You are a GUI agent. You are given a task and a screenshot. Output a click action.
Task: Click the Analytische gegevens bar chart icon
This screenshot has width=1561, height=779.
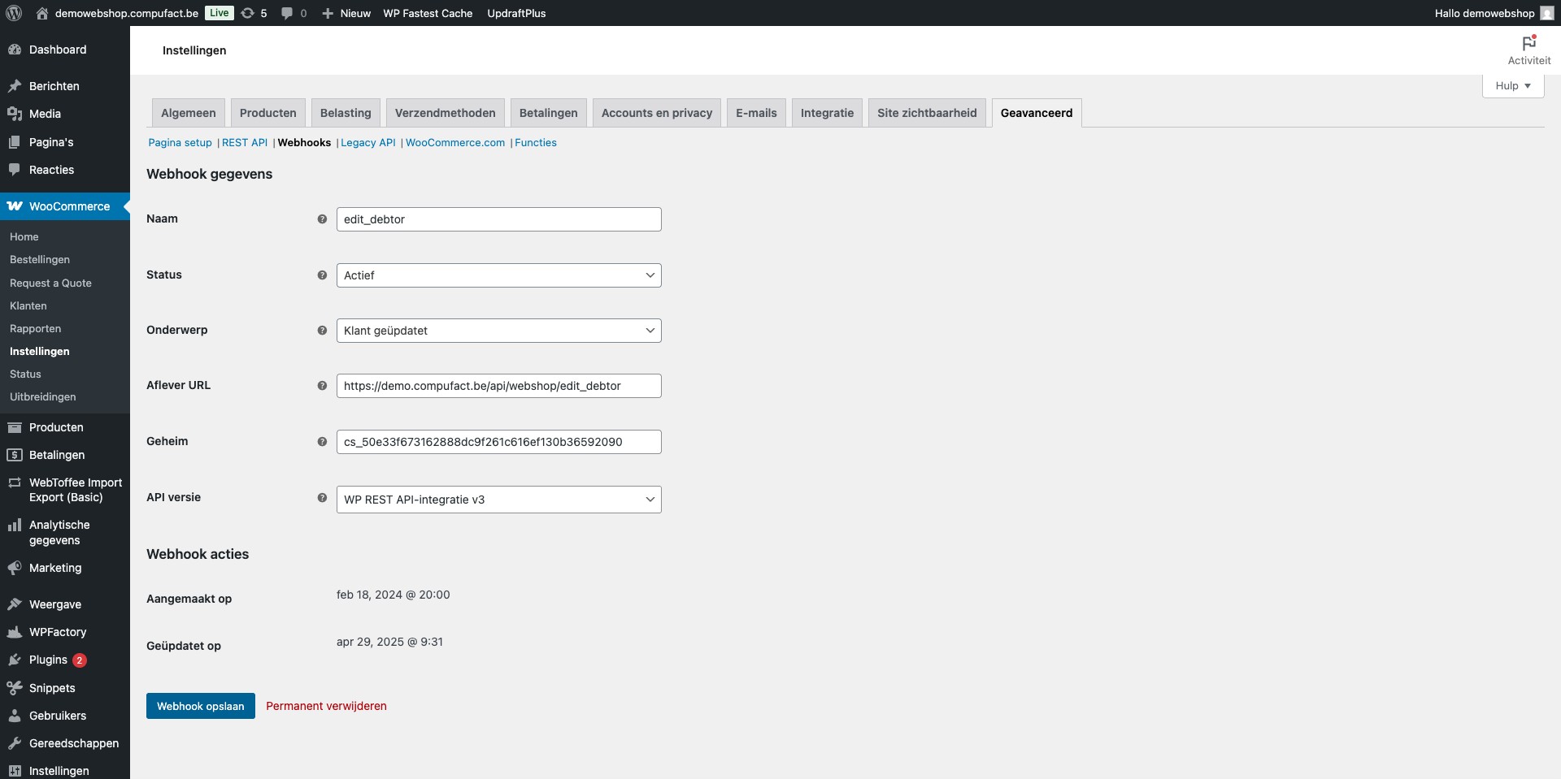tap(15, 525)
